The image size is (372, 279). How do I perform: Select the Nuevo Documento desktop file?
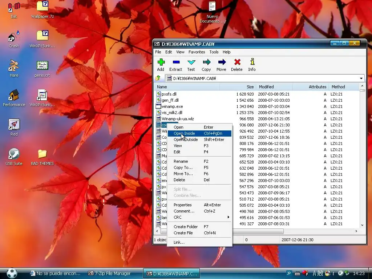212,12
